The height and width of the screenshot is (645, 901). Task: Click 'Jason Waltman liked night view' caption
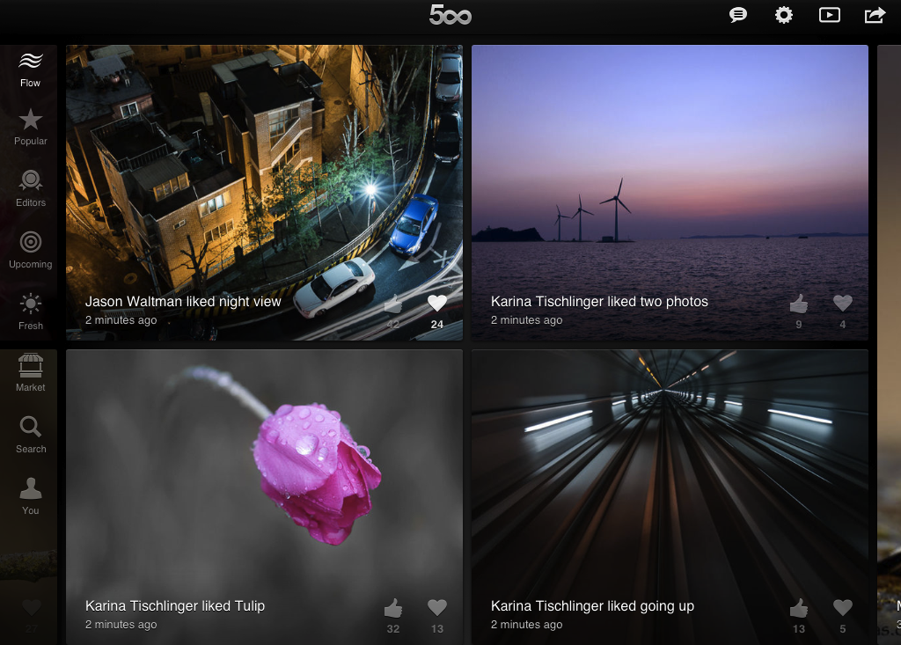(x=183, y=301)
